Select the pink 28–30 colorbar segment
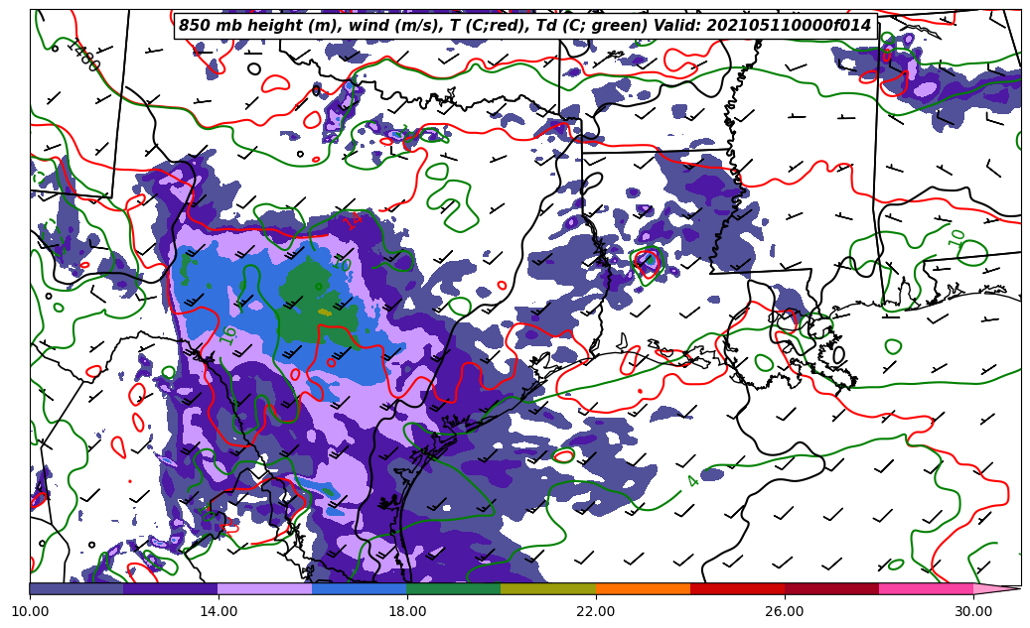Image resolution: width=1030 pixels, height=628 pixels. [x=926, y=588]
